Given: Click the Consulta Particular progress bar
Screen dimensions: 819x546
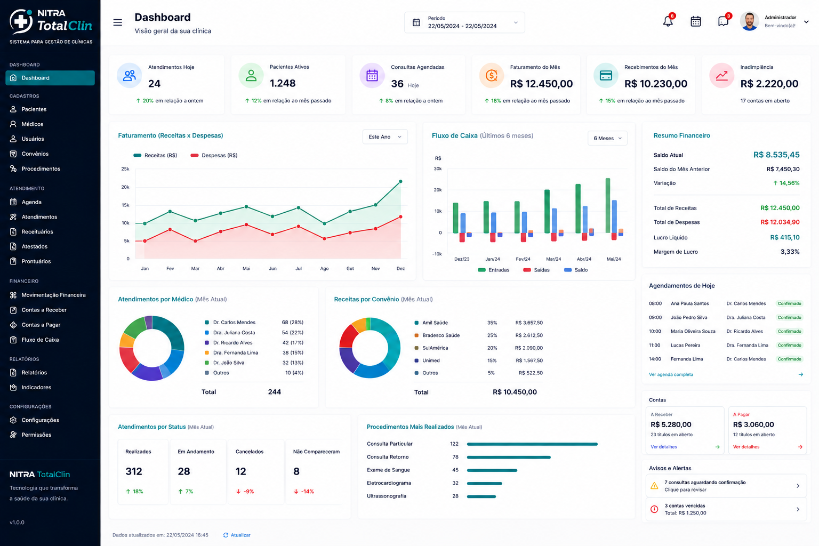Looking at the screenshot, I should [532, 444].
